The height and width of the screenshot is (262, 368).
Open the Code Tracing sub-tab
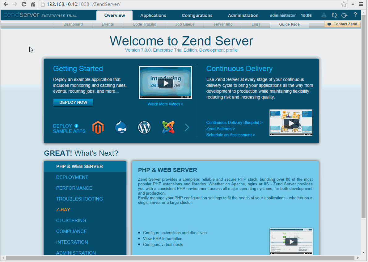tap(145, 24)
